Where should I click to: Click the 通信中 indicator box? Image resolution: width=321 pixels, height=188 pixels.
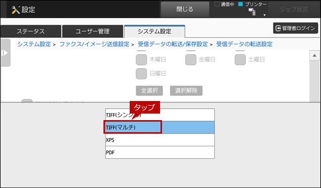pyautogui.click(x=217, y=5)
